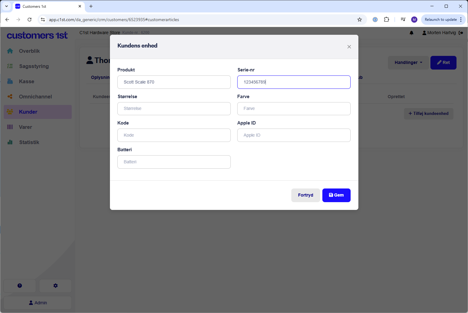Click the Statistik bar chart icon
The image size is (468, 313).
point(10,142)
